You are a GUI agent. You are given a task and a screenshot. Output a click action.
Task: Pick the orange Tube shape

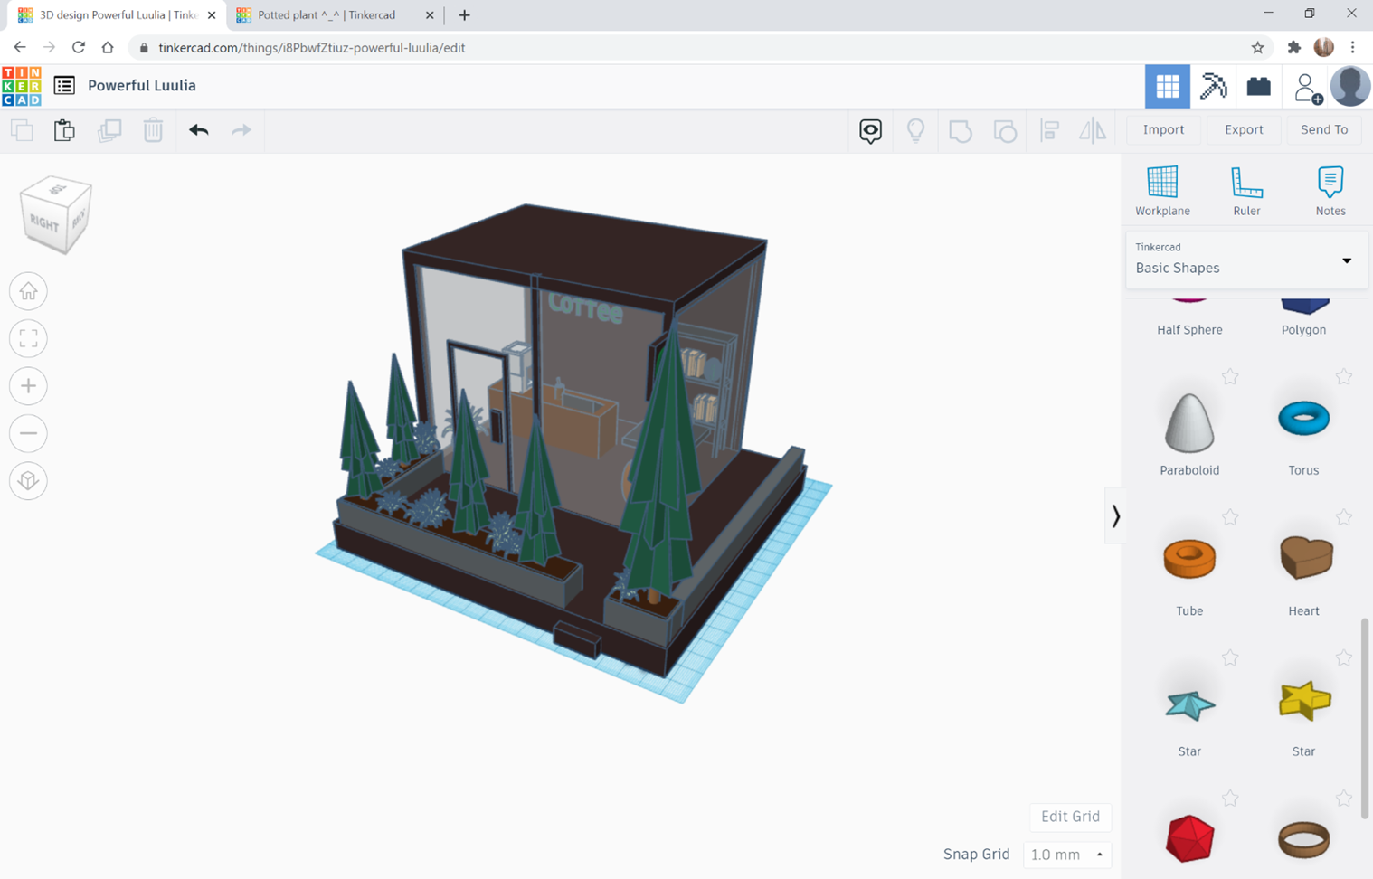[1189, 558]
